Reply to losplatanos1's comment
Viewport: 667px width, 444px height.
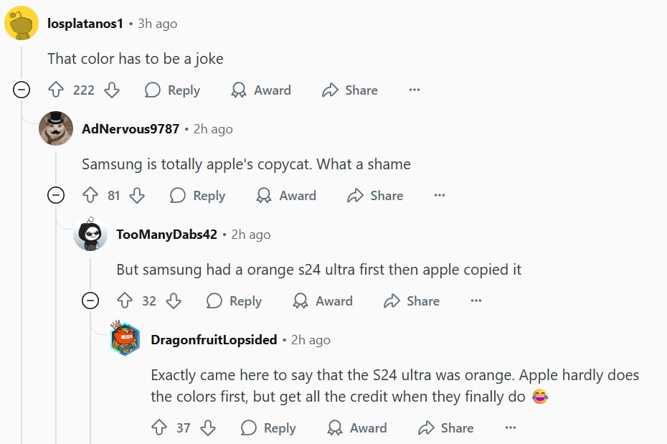click(x=172, y=90)
